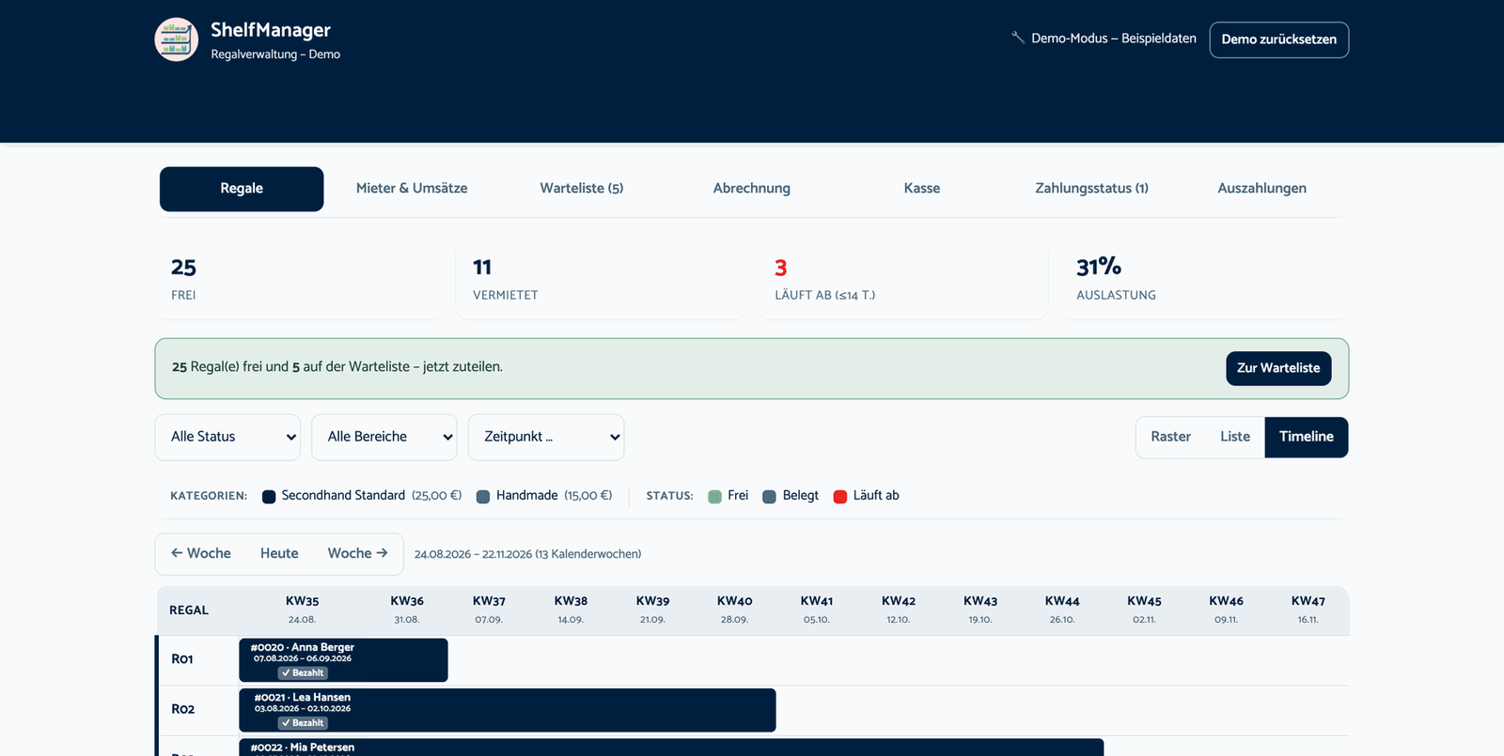Click the red Läuft ab status swatch
Screen dimensions: 1504x756
coord(840,497)
